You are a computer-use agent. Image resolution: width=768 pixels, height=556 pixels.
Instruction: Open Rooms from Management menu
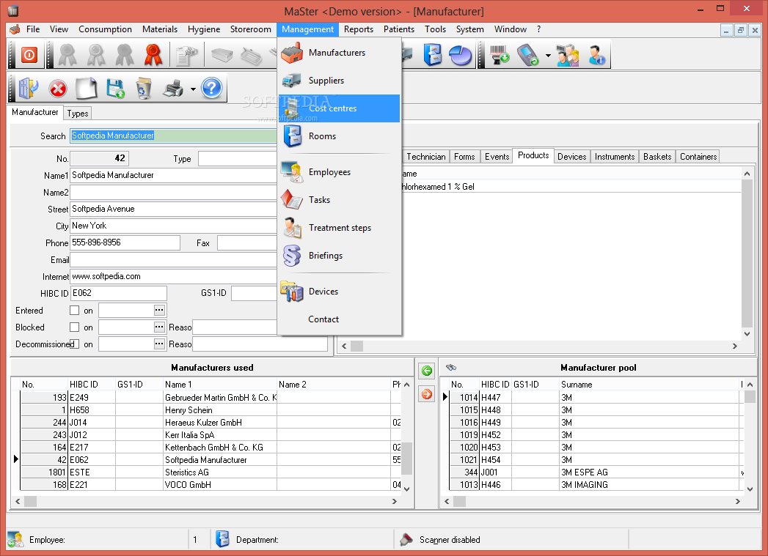pyautogui.click(x=340, y=136)
